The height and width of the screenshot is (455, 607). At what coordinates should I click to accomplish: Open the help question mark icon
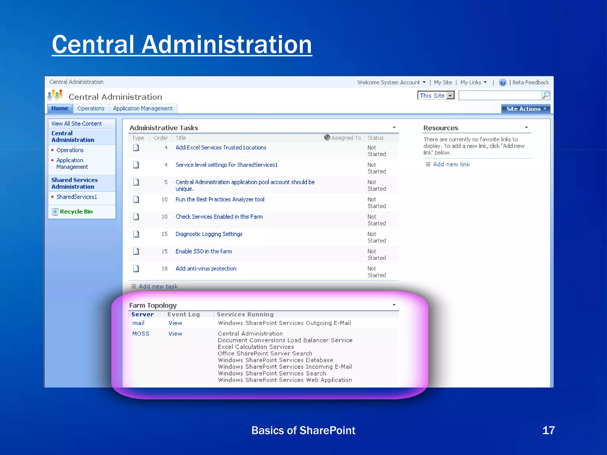tap(503, 82)
